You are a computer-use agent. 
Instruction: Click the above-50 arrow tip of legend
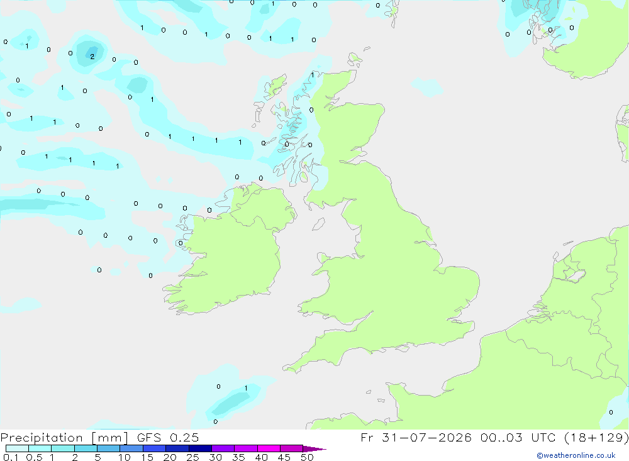point(314,449)
